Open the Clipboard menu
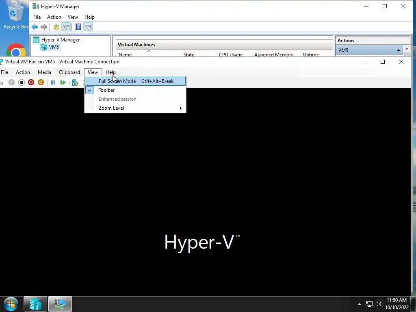416x312 pixels. (69, 72)
